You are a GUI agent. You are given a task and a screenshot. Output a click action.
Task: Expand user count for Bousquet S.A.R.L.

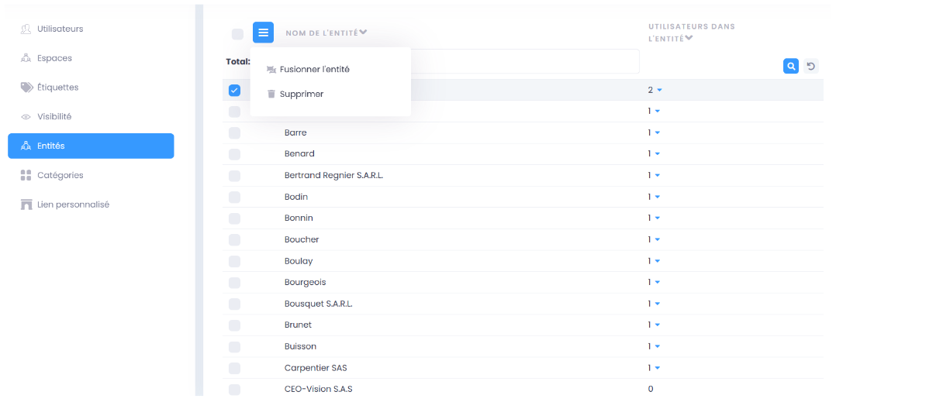[x=657, y=304]
